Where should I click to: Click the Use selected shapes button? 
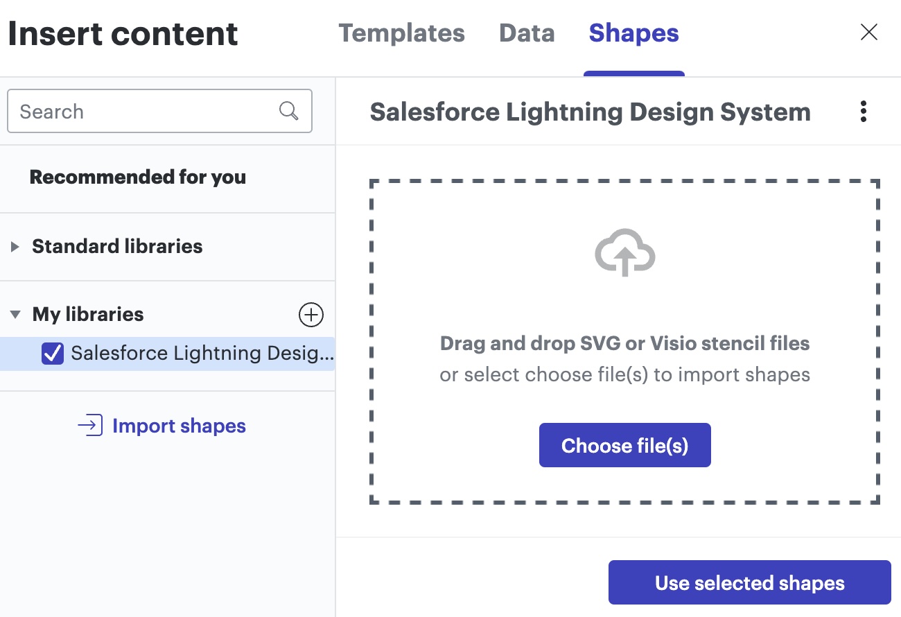(x=749, y=582)
